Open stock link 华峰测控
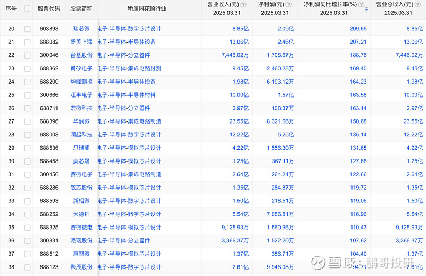Image resolution: width=426 pixels, height=276 pixels. click(x=81, y=82)
